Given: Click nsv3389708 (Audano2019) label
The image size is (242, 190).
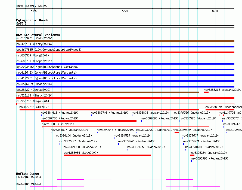Looking at the screenshot, I should (x=110, y=113).
